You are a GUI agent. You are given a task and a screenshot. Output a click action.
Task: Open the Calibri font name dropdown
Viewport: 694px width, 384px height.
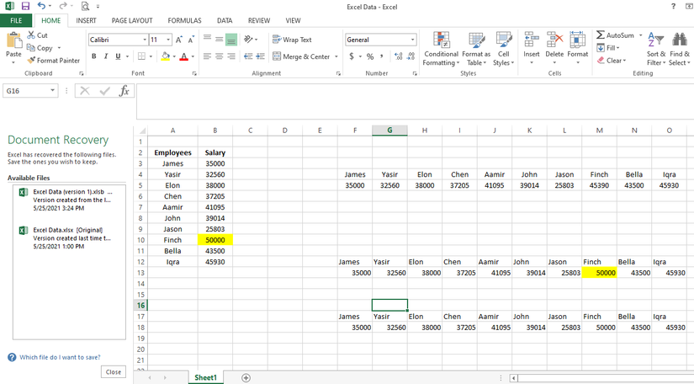[x=144, y=40]
